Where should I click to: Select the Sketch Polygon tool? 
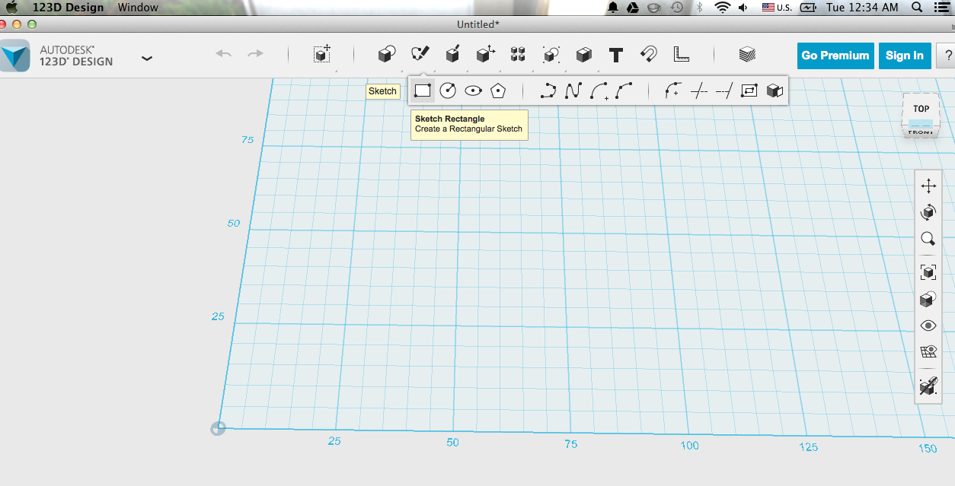498,91
